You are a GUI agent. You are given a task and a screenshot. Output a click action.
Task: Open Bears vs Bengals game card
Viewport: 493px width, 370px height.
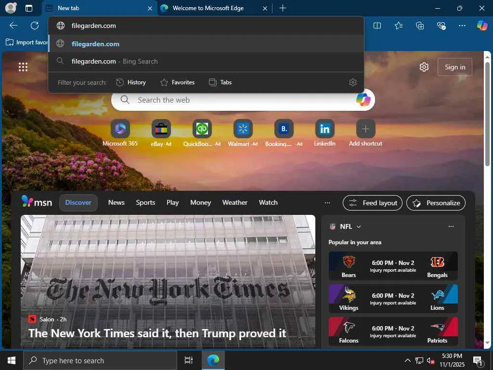(393, 266)
